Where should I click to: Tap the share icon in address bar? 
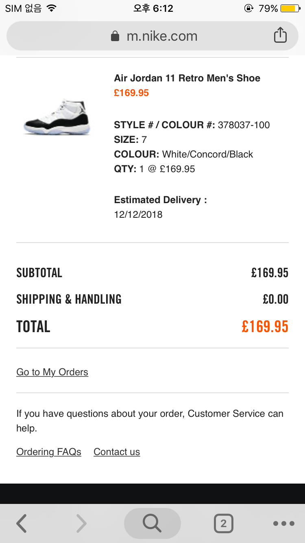280,35
